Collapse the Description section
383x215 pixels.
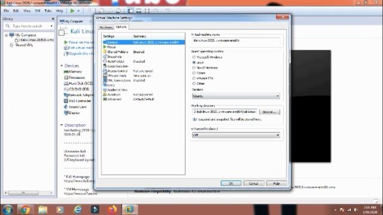pyautogui.click(x=62, y=125)
